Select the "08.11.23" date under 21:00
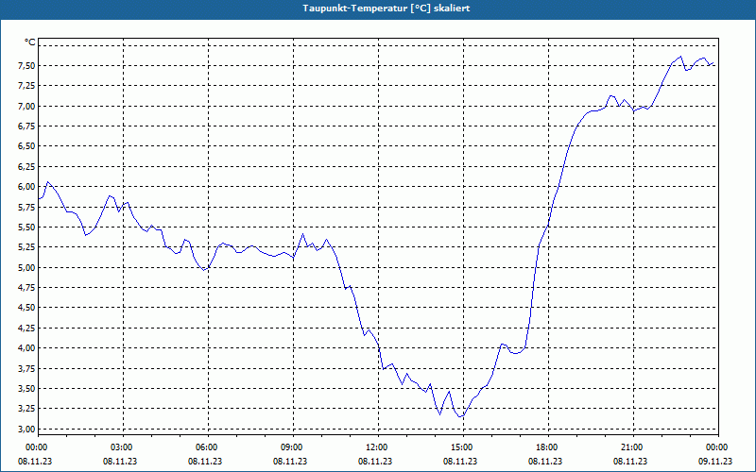756x472 pixels. click(630, 462)
